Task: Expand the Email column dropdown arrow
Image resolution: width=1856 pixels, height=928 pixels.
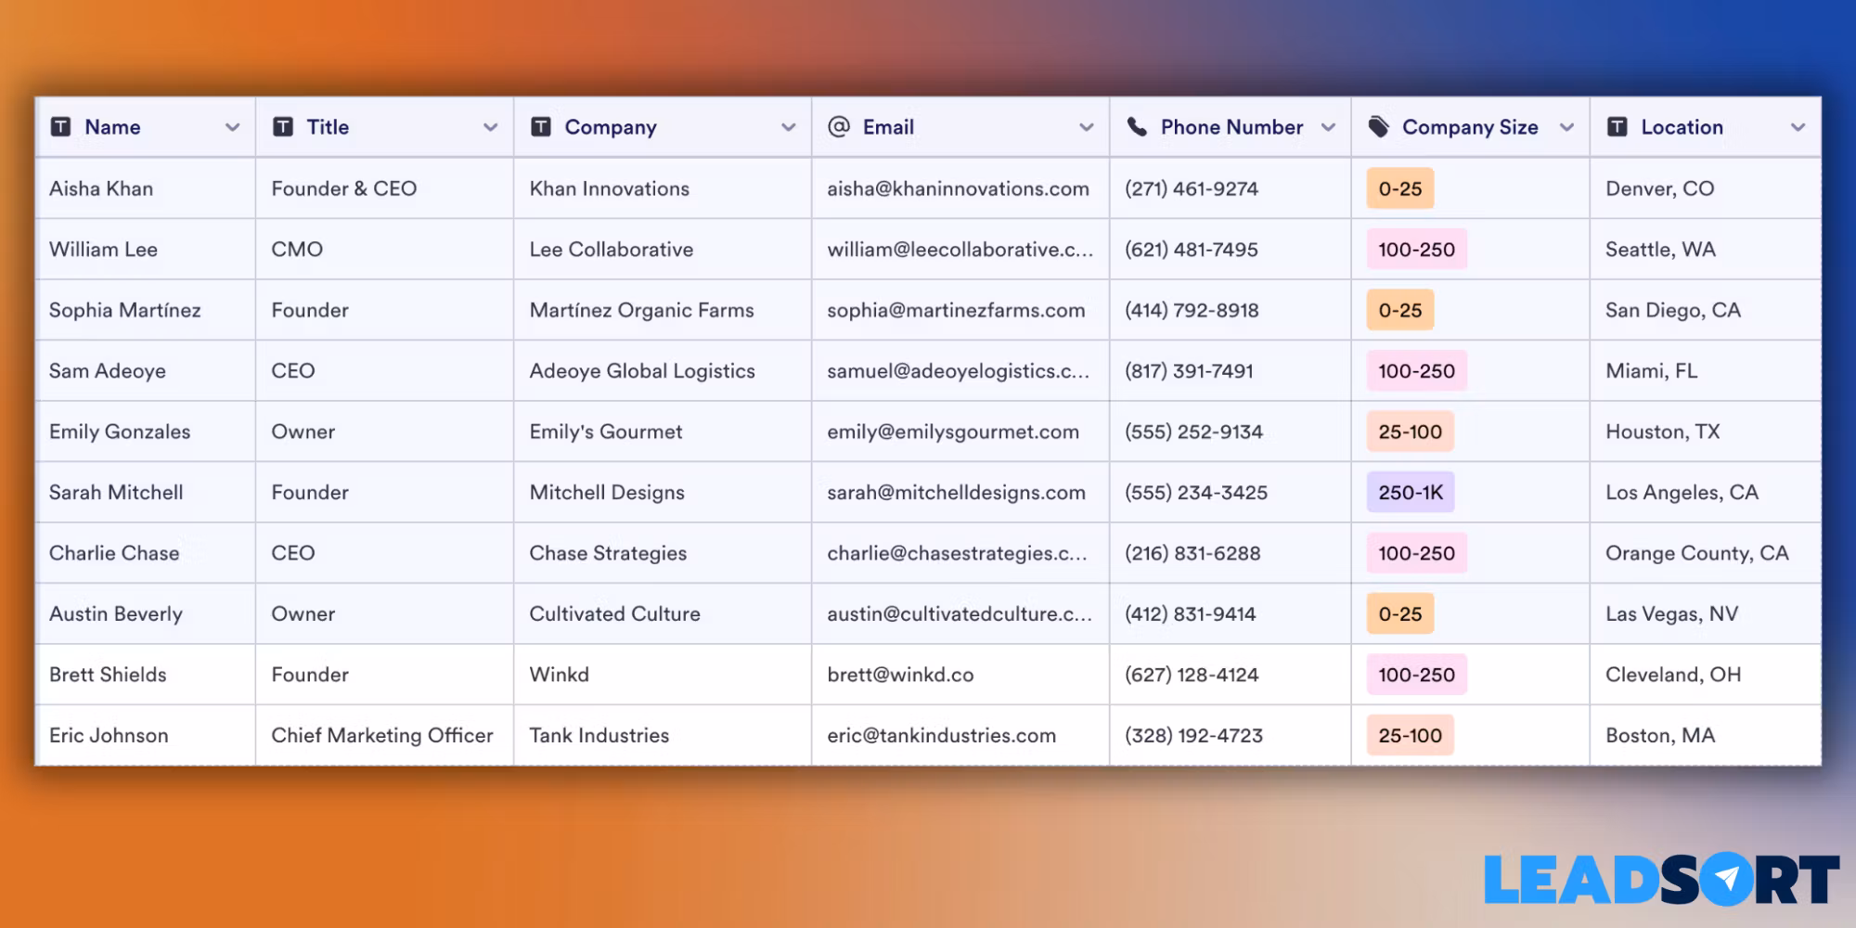Action: (1086, 128)
